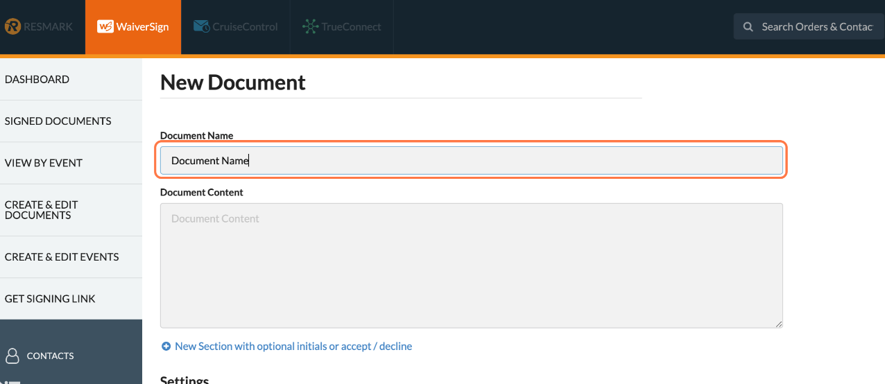
Task: Navigate to Create & Edit Events
Action: tap(62, 257)
